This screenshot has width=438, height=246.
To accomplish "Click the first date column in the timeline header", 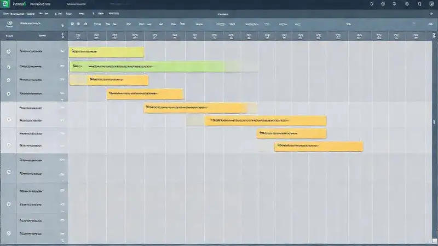I will (x=78, y=36).
